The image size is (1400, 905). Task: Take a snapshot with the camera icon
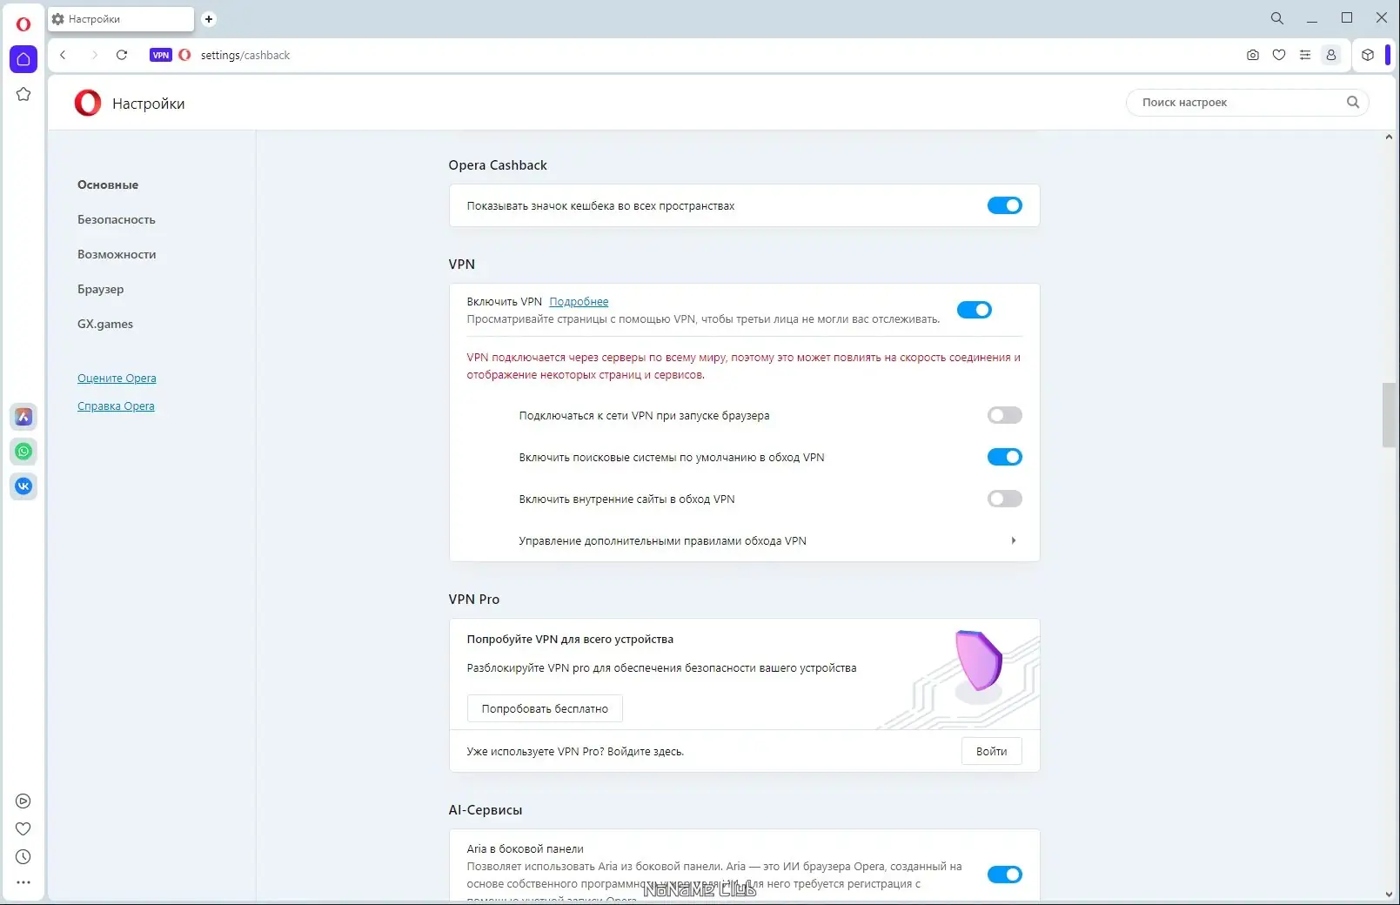pos(1253,55)
